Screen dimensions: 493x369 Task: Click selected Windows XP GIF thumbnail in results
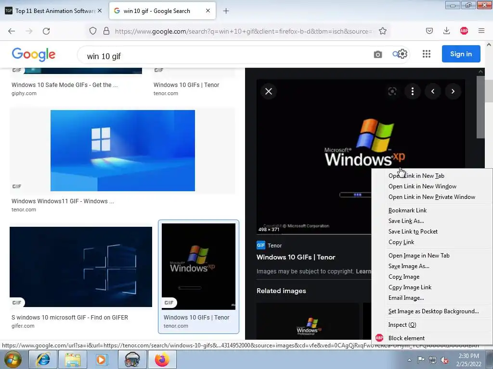click(x=198, y=266)
